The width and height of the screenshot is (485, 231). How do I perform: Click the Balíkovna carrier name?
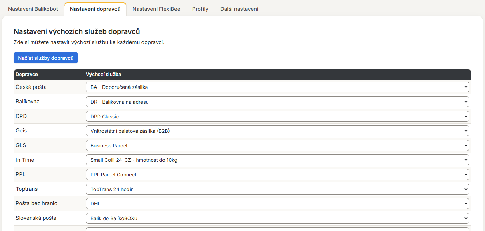coord(28,101)
